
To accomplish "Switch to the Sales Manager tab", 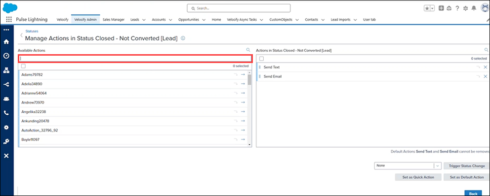I will pyautogui.click(x=114, y=20).
